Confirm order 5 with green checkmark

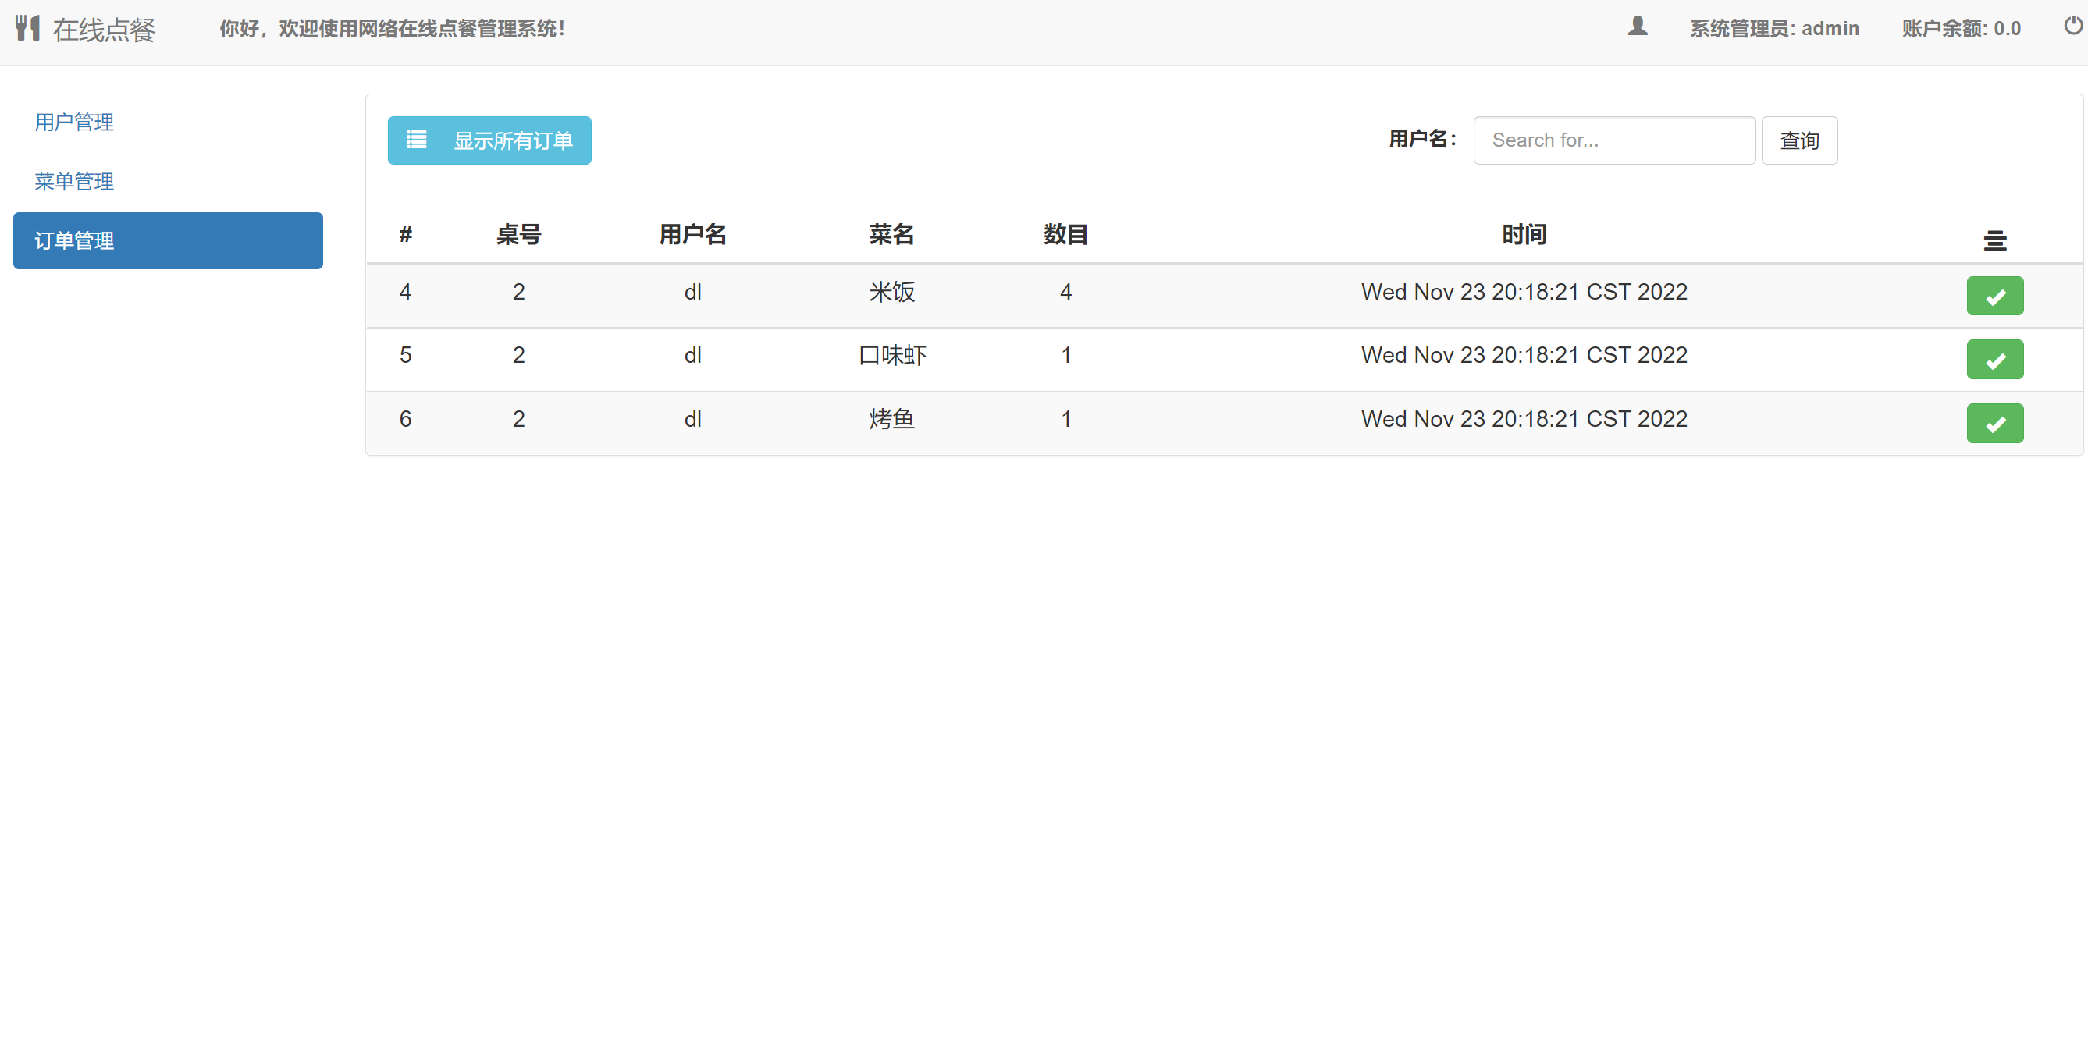1995,360
